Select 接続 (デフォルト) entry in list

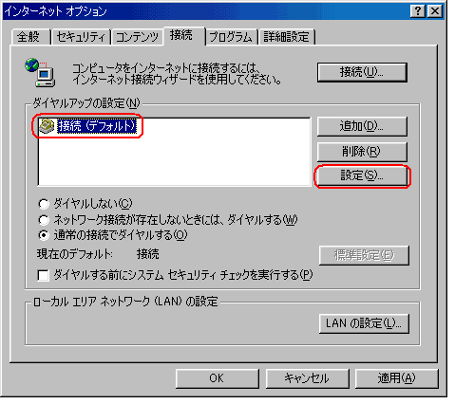pos(97,126)
